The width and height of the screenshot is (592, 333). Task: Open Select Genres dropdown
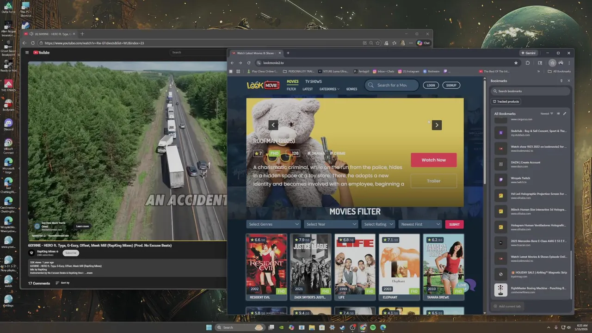(x=274, y=224)
